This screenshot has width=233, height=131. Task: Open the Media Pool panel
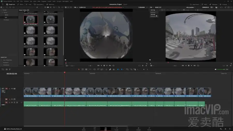(11, 4)
